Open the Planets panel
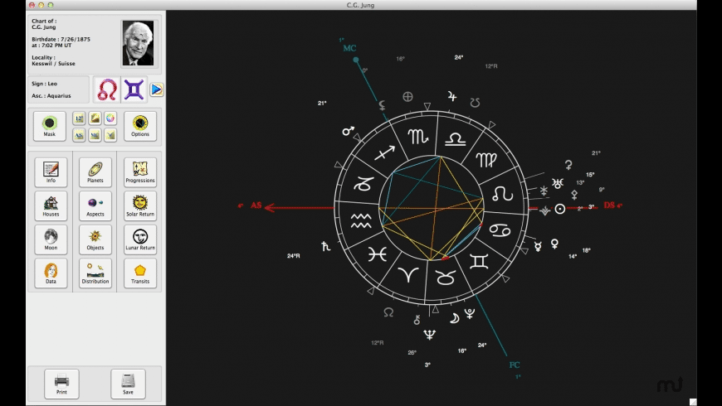Screen dimensions: 722x406 [95, 172]
